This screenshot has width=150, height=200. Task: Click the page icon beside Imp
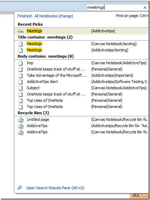click(x=21, y=63)
